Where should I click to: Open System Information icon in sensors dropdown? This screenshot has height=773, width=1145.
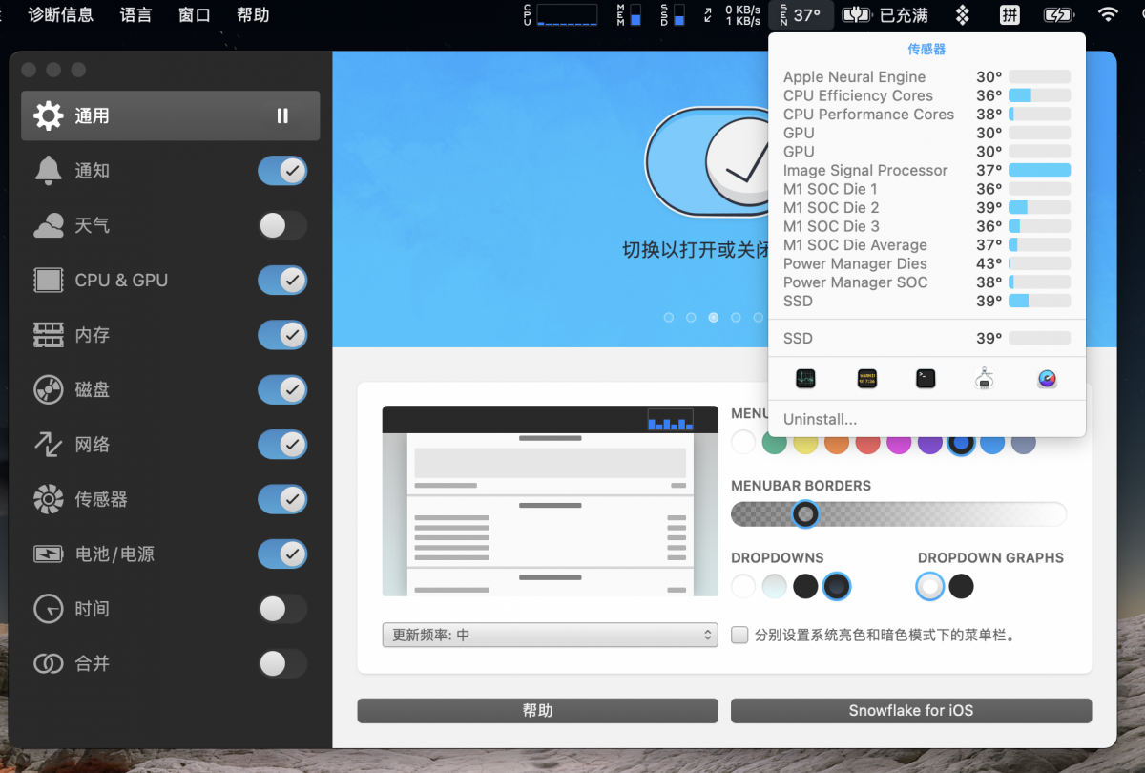pos(985,379)
